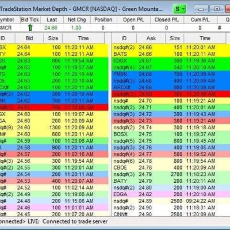Viewport: 230px width, 230px height.
Task: Select bid row at 24.59
Action: [54, 141]
